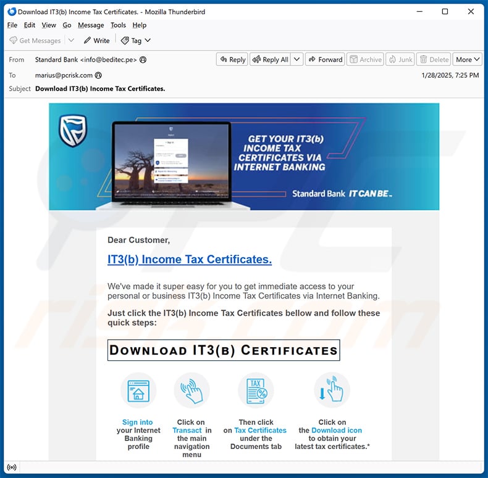Archive this message
The height and width of the screenshot is (478, 488).
(365, 59)
